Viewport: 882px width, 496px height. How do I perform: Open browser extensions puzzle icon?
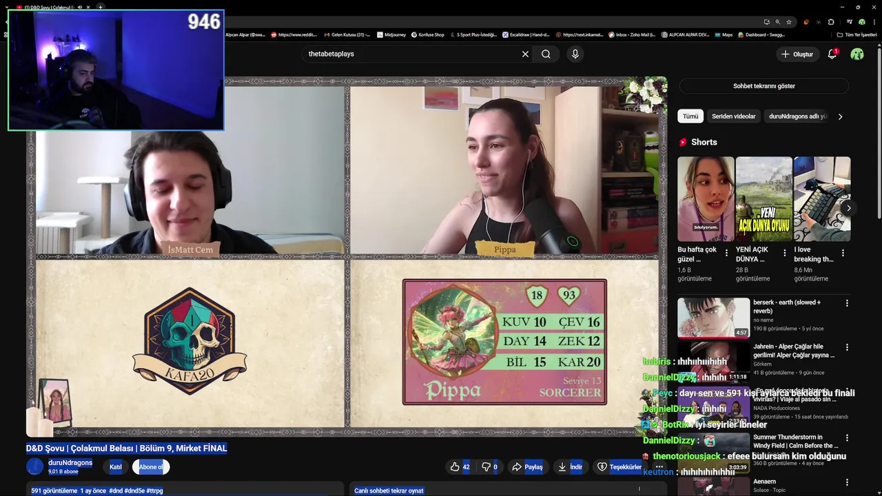point(831,22)
